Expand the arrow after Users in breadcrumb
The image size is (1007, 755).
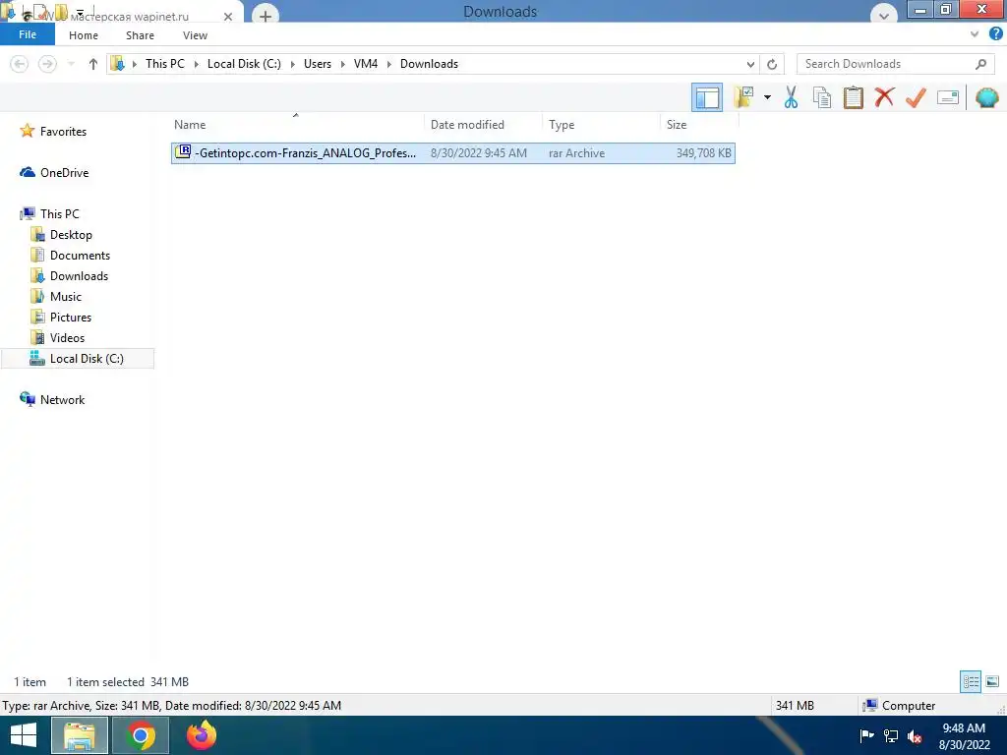pos(342,64)
